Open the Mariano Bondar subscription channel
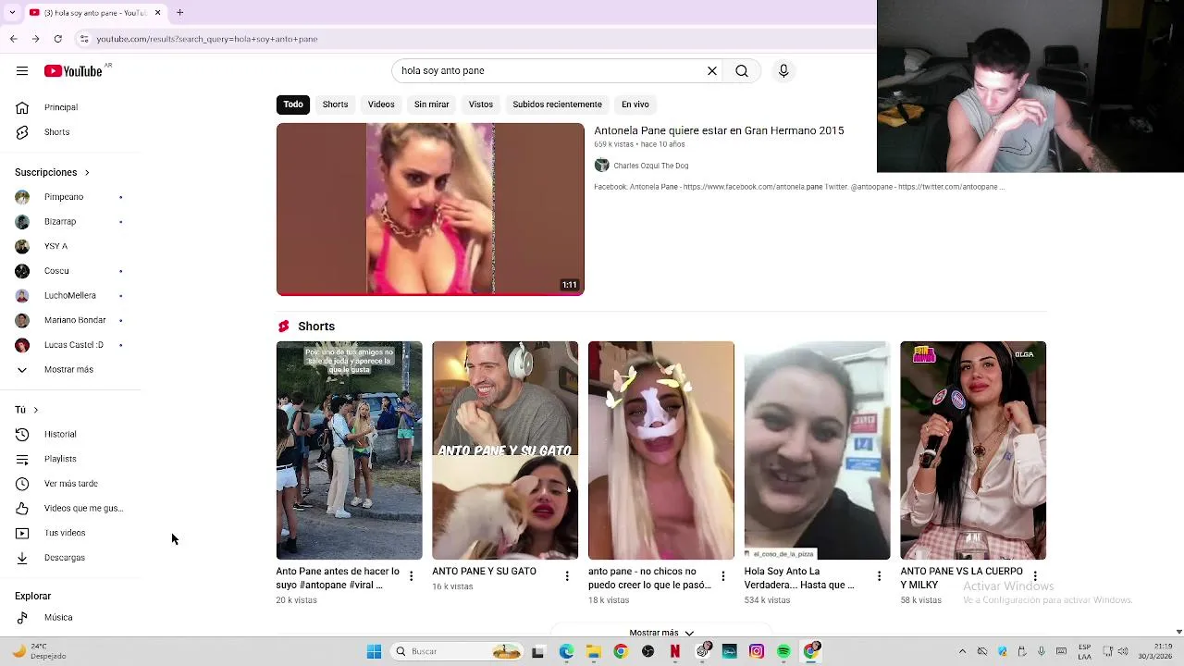This screenshot has height=666, width=1184. click(x=74, y=320)
